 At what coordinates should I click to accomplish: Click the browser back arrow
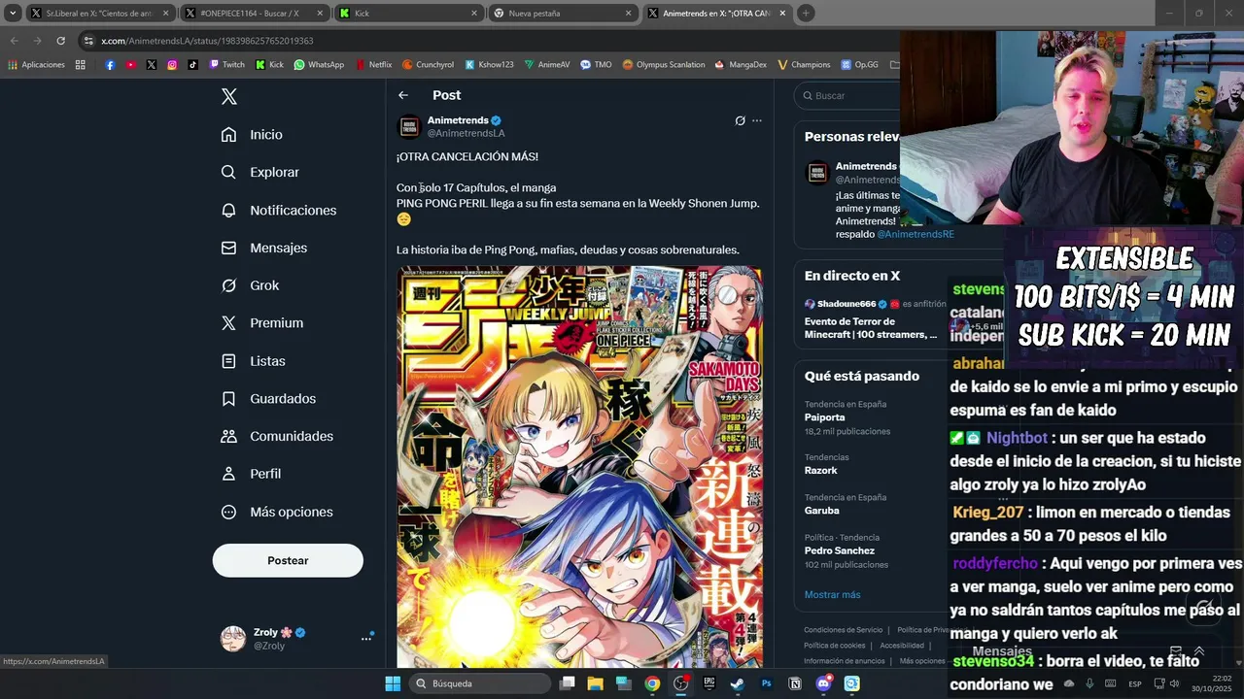(14, 41)
